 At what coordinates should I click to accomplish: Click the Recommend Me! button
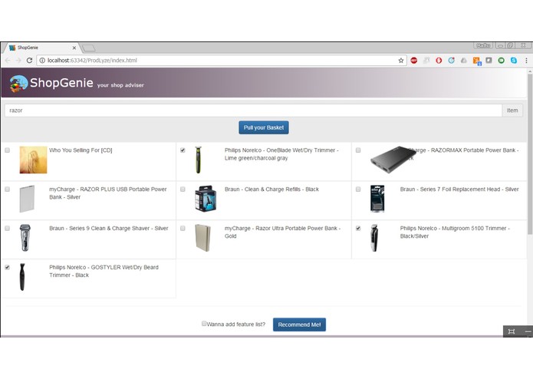pyautogui.click(x=299, y=325)
